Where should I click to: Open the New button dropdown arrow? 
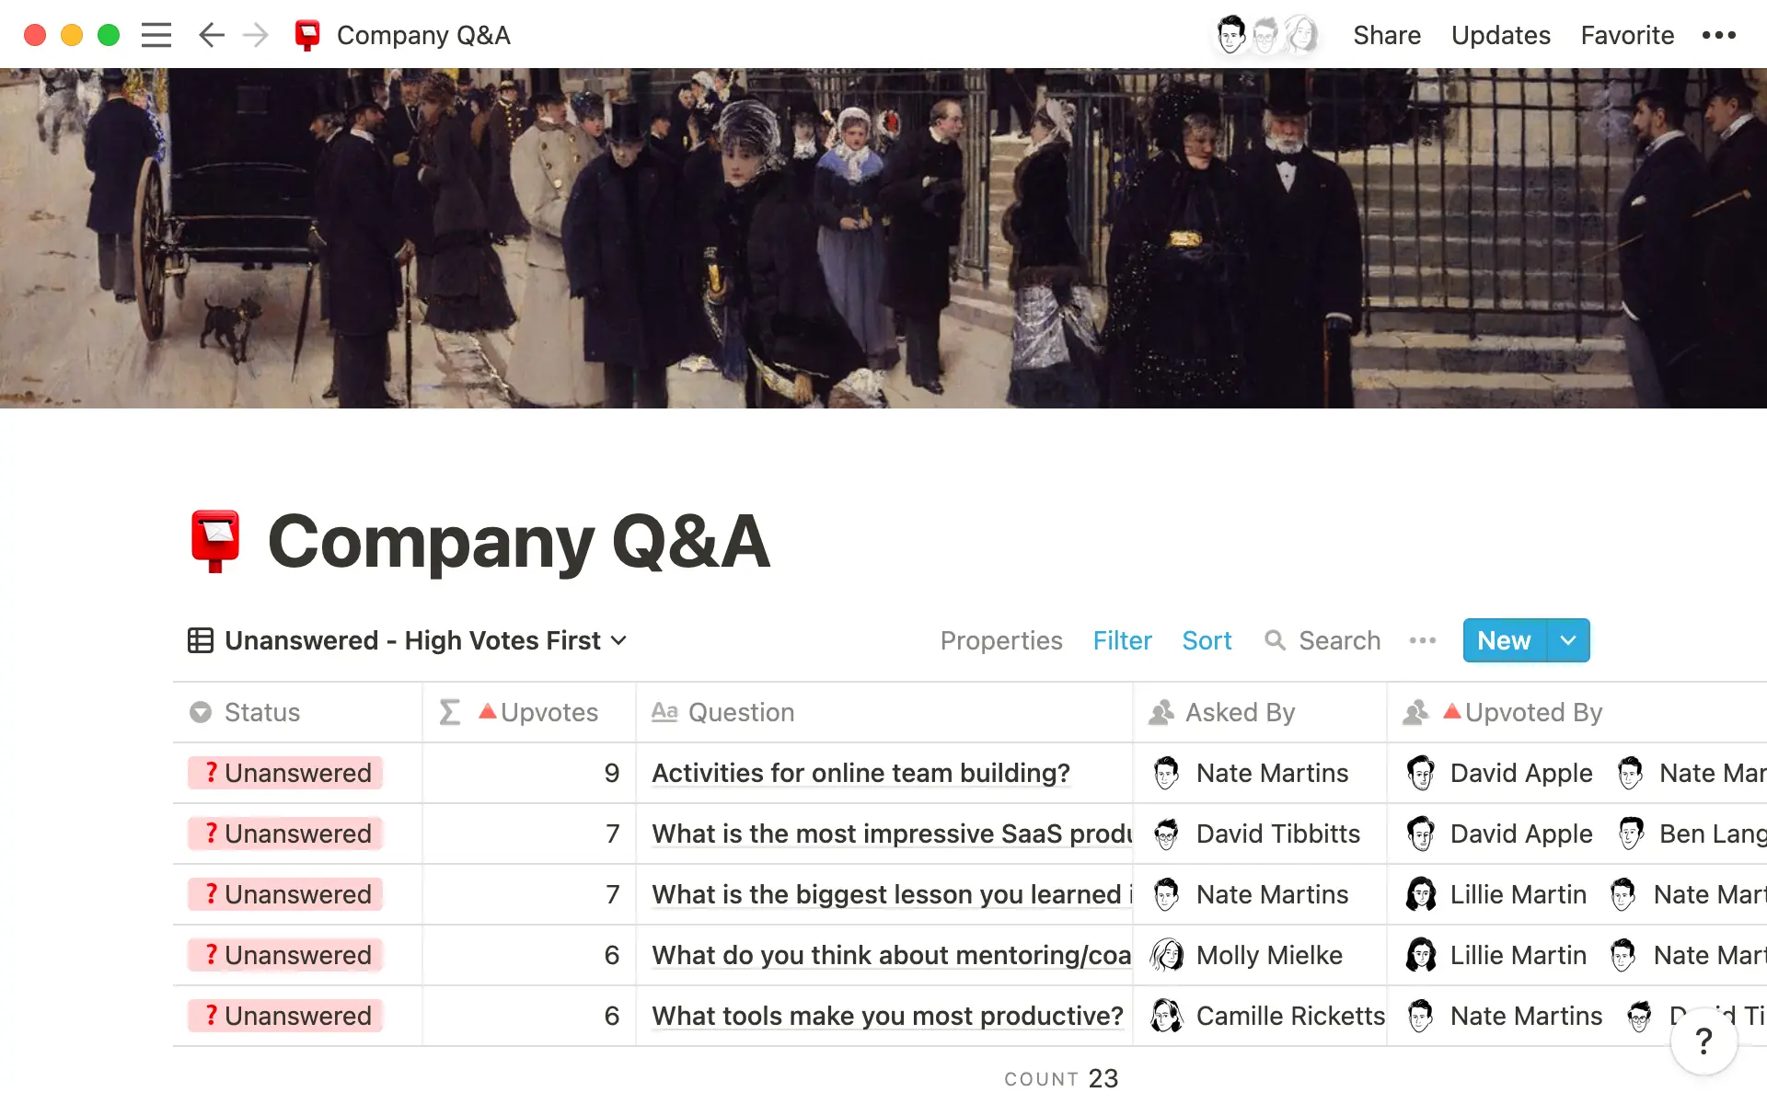point(1568,640)
